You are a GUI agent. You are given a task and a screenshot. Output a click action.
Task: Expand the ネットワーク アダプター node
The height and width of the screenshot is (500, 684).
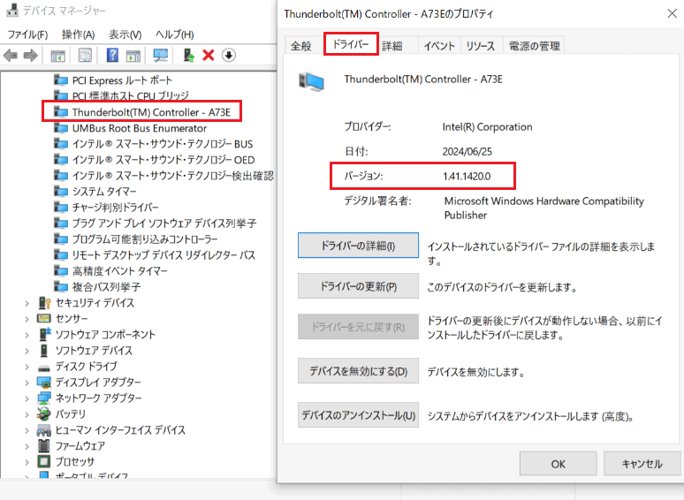[x=28, y=398]
